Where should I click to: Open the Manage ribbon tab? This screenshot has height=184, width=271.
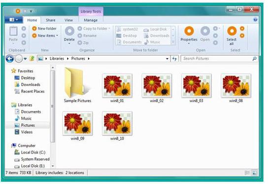click(x=91, y=20)
